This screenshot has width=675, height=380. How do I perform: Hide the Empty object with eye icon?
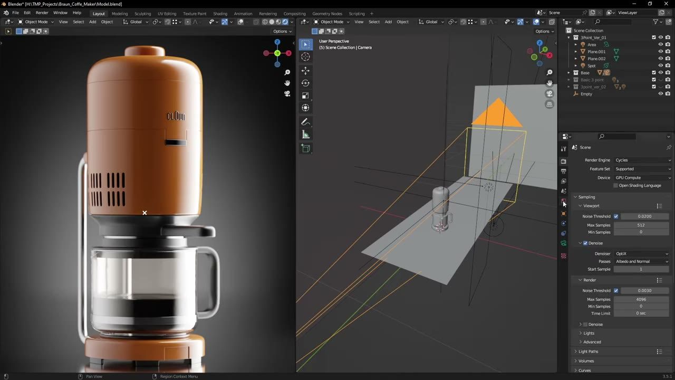[660, 94]
